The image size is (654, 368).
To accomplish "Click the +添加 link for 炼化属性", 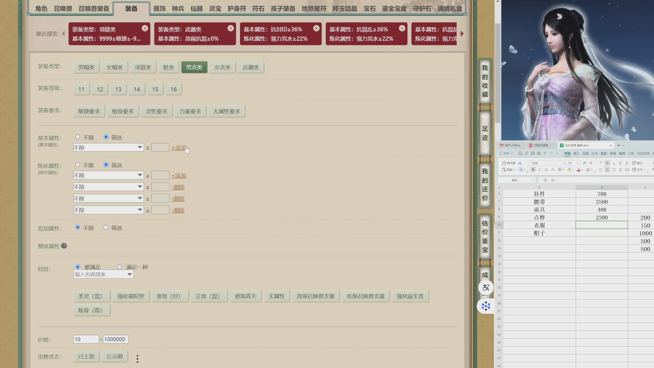I will [x=179, y=175].
